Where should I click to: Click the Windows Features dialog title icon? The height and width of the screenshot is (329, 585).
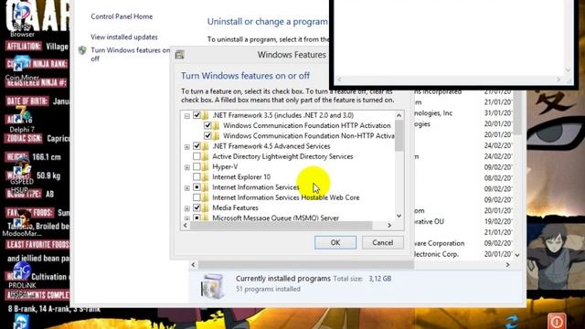179,55
